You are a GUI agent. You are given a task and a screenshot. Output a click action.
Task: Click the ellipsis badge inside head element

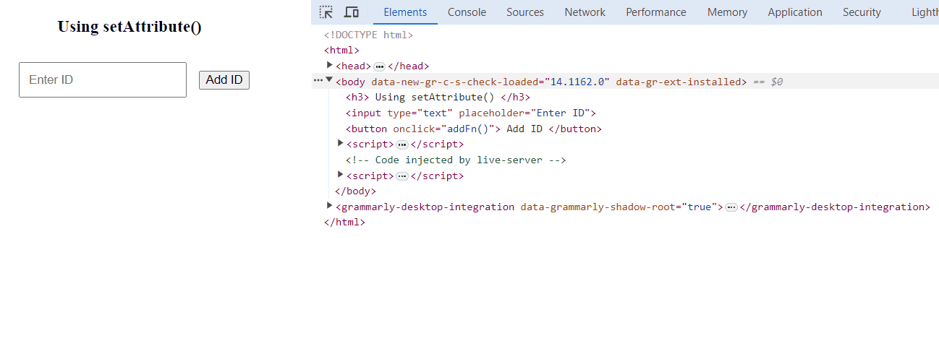pos(380,66)
